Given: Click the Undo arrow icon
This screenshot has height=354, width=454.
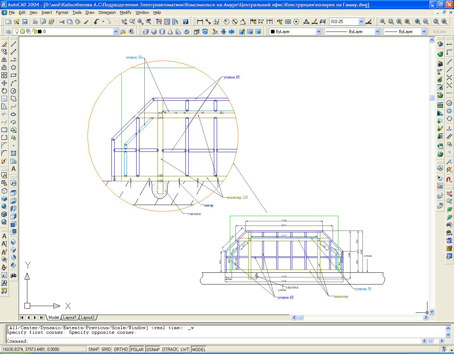Looking at the screenshot, I should click(97, 22).
